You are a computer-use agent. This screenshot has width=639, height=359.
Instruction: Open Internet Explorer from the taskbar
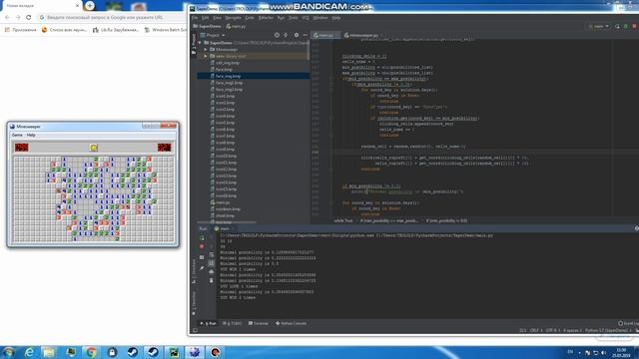[29, 352]
